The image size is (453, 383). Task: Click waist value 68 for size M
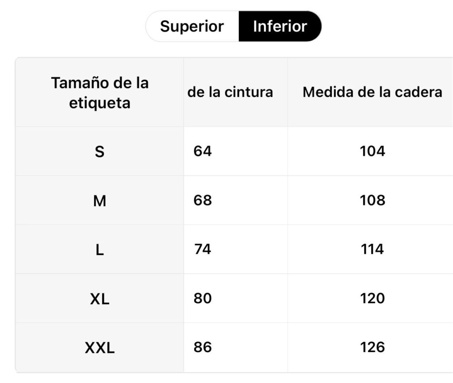(x=203, y=200)
